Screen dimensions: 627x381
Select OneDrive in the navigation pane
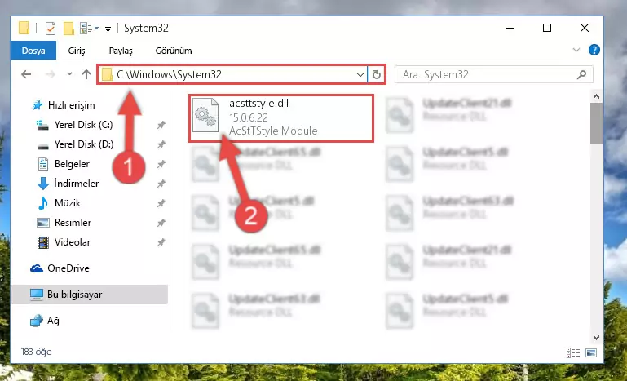coord(60,268)
